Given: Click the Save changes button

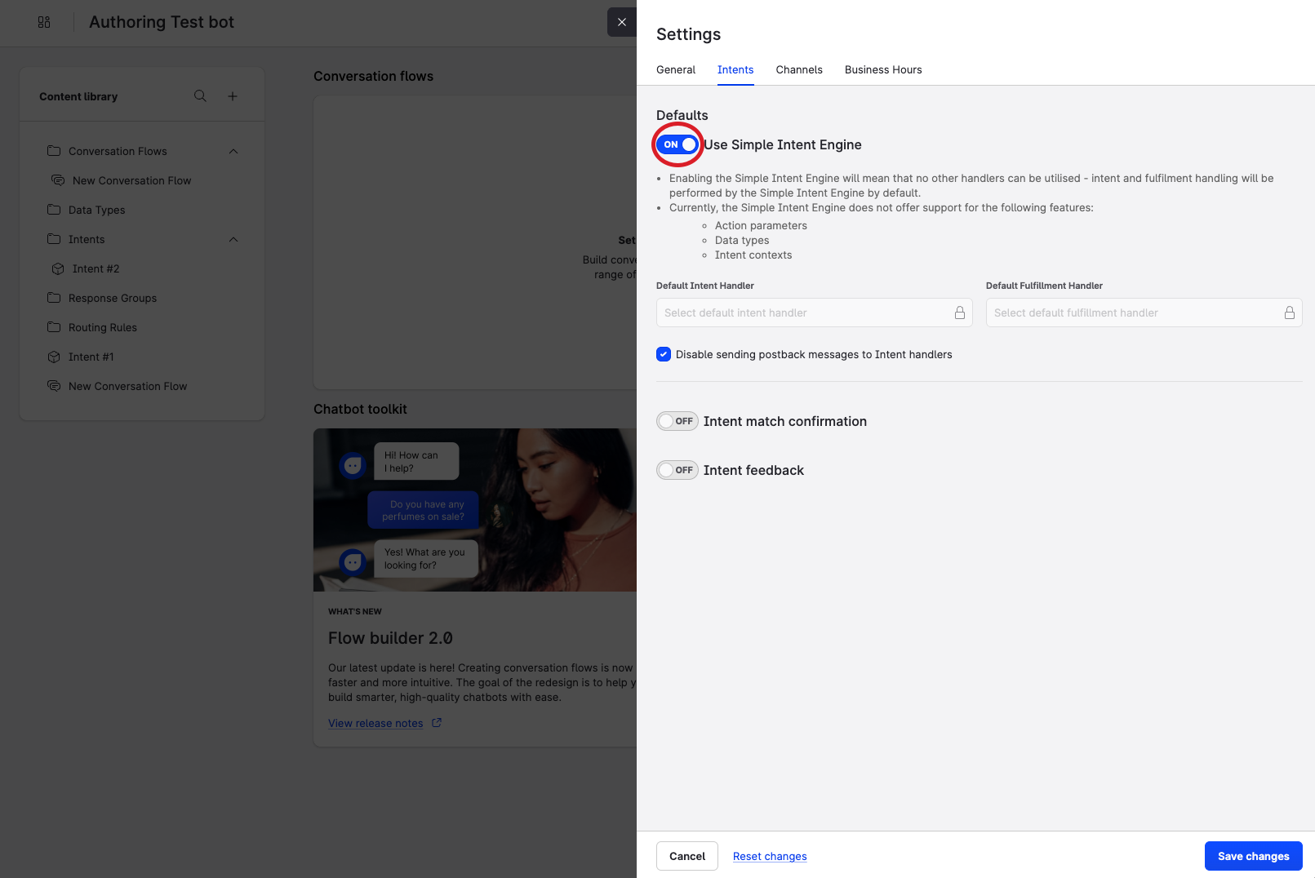Looking at the screenshot, I should tap(1253, 856).
